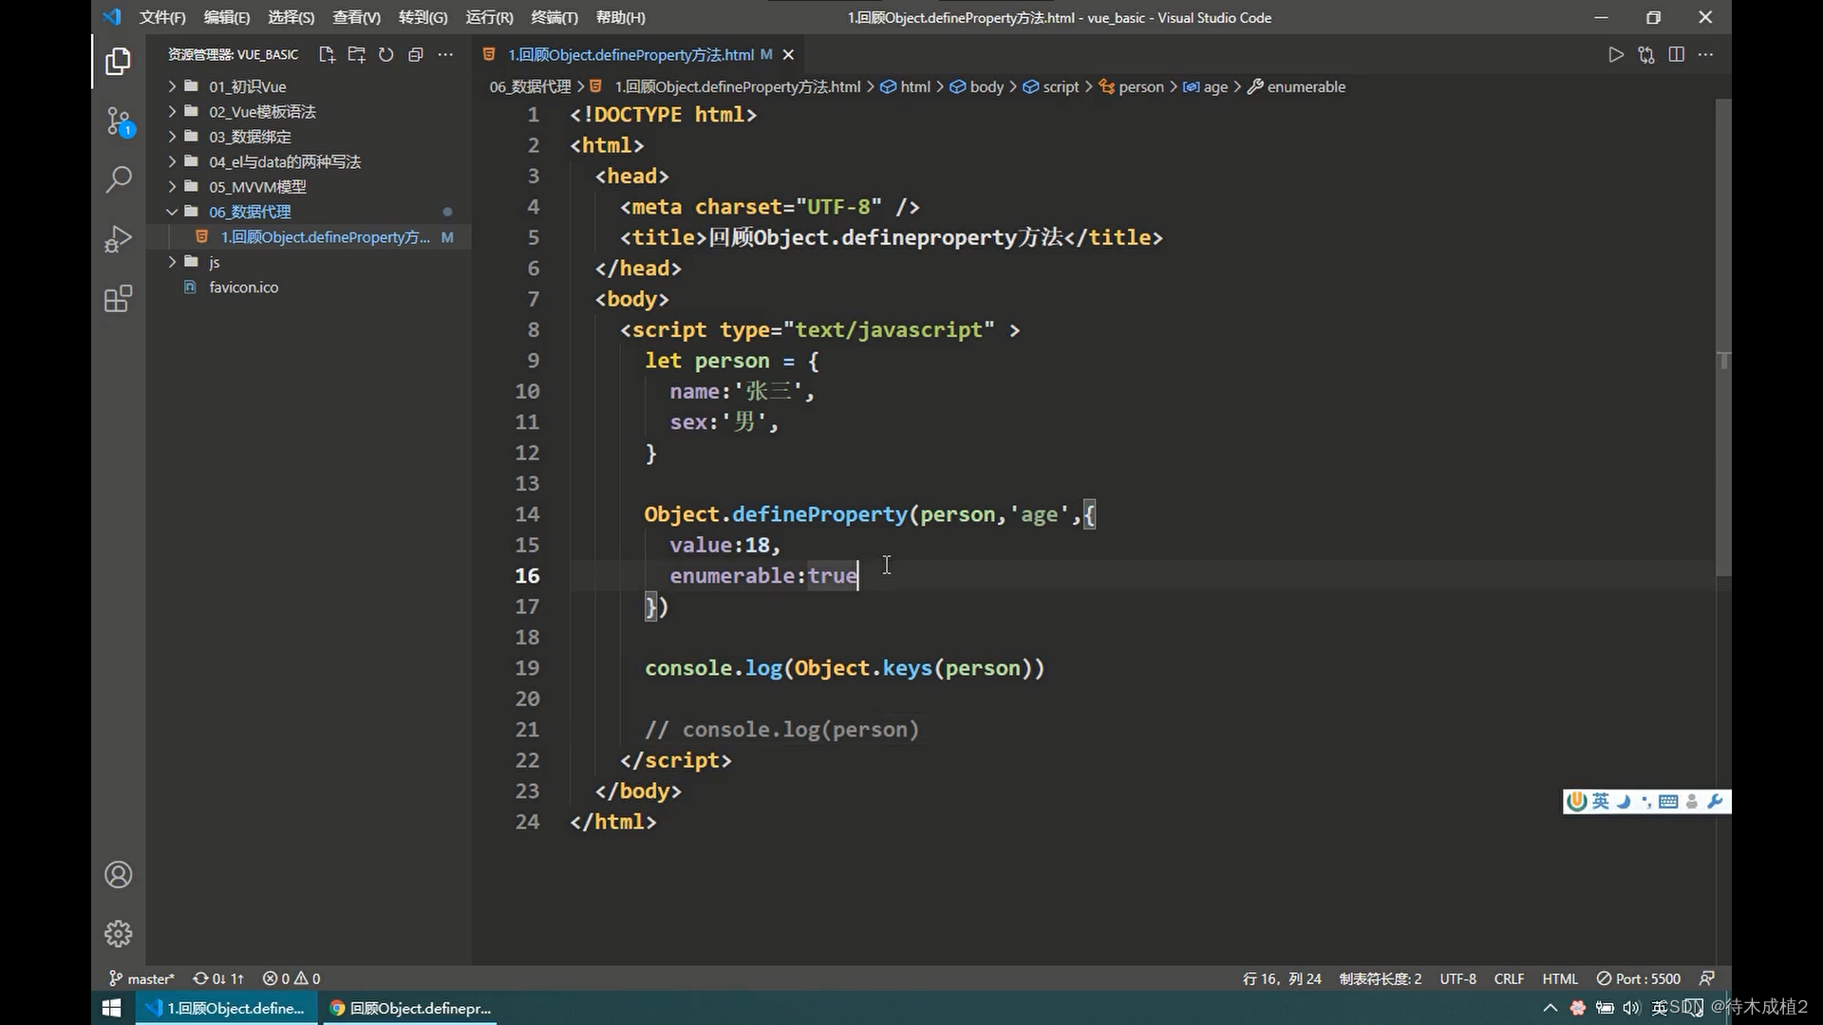1823x1025 pixels.
Task: Click breadcrumb script
Action: [1051, 86]
